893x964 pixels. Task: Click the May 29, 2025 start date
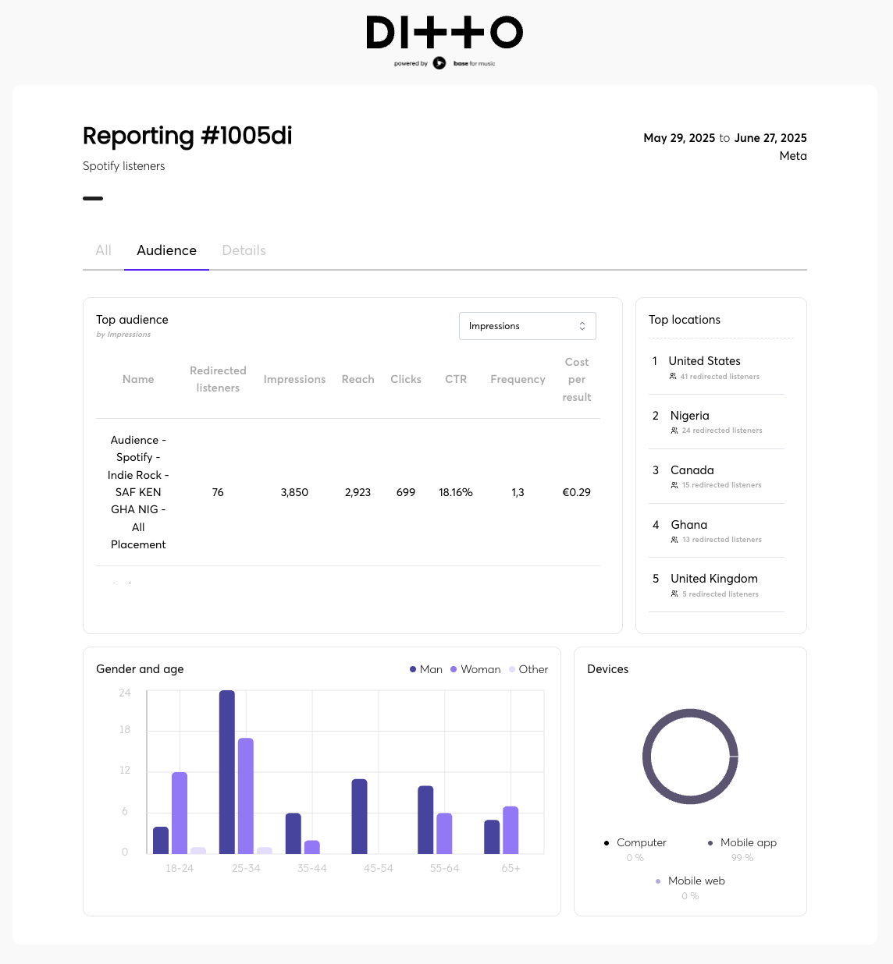(679, 138)
